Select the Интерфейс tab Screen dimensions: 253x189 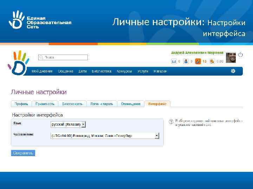[157, 104]
